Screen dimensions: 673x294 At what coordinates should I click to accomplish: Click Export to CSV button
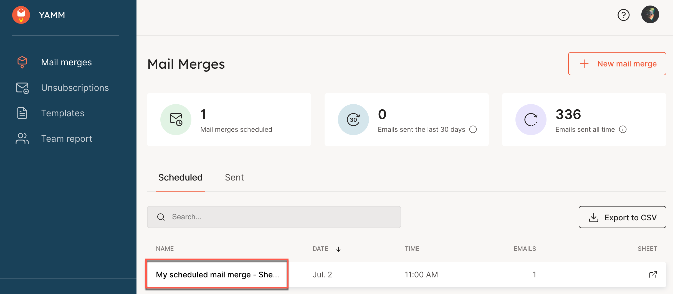622,217
